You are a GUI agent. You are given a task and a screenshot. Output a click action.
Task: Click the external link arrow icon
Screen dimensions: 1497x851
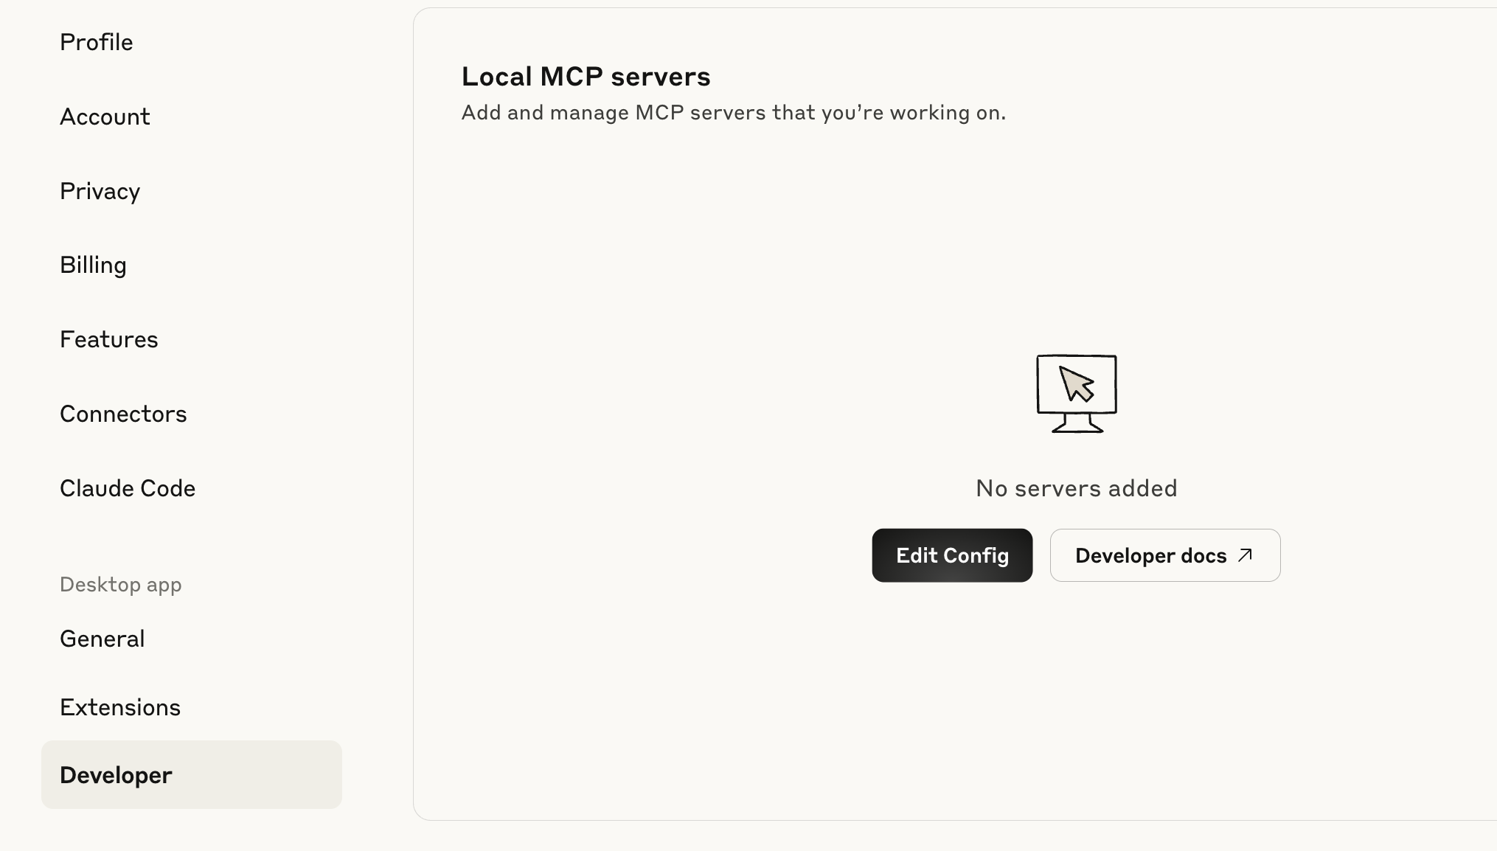[1246, 555]
